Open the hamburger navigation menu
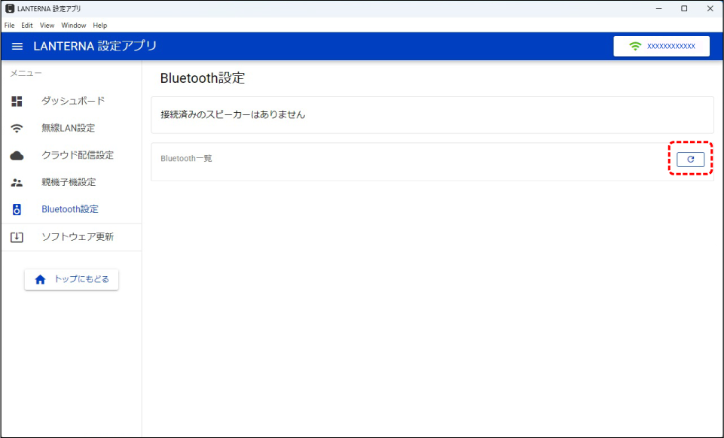 point(17,47)
